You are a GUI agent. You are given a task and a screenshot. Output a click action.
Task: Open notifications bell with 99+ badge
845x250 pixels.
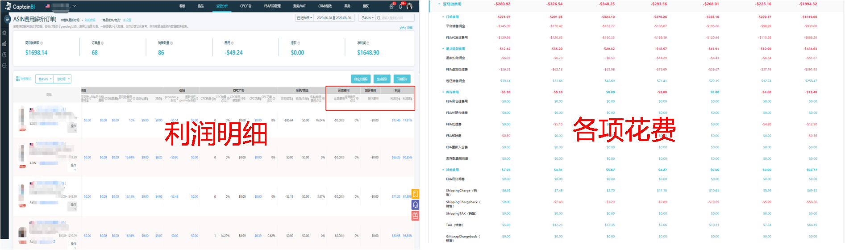pyautogui.click(x=401, y=6)
